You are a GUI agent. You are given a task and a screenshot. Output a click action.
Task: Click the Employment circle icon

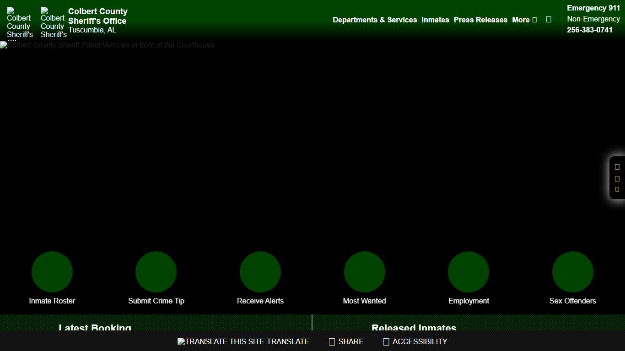coord(469,272)
